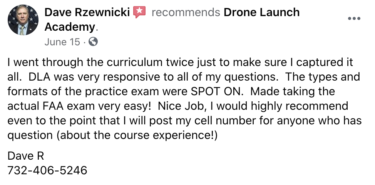Open Dave Rzewnicki's profile picture
The height and width of the screenshot is (185, 375).
click(x=23, y=20)
